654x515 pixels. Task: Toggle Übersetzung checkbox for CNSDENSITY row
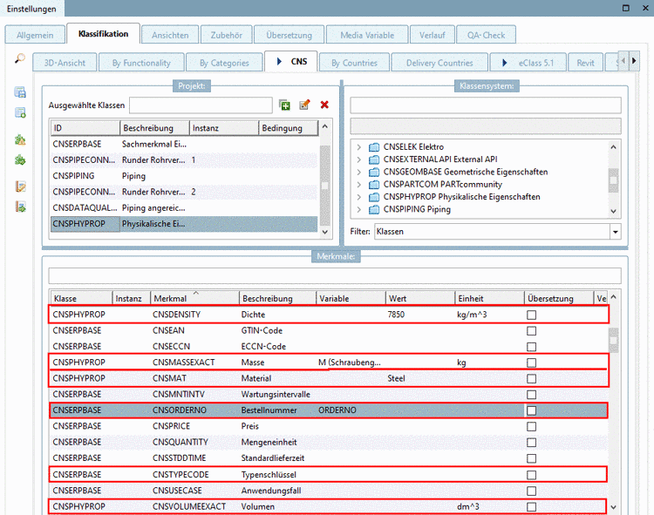pyautogui.click(x=532, y=315)
